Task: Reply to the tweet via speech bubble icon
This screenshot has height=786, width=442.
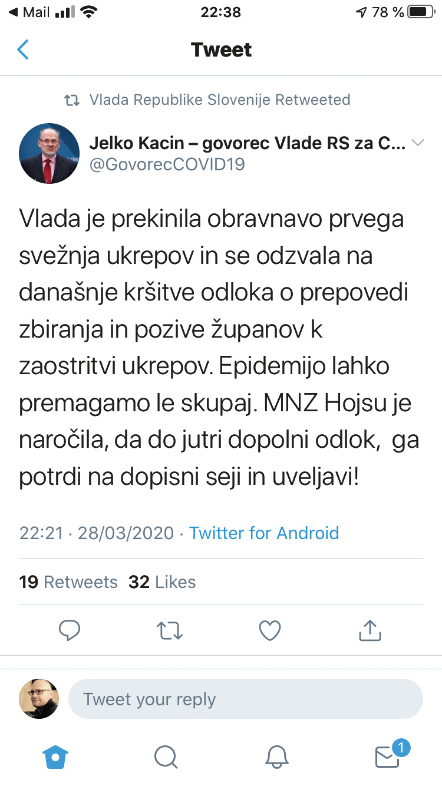Action: click(x=70, y=630)
